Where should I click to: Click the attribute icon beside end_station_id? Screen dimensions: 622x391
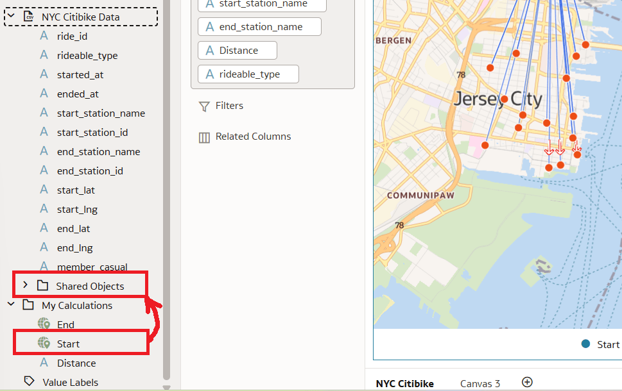(44, 171)
